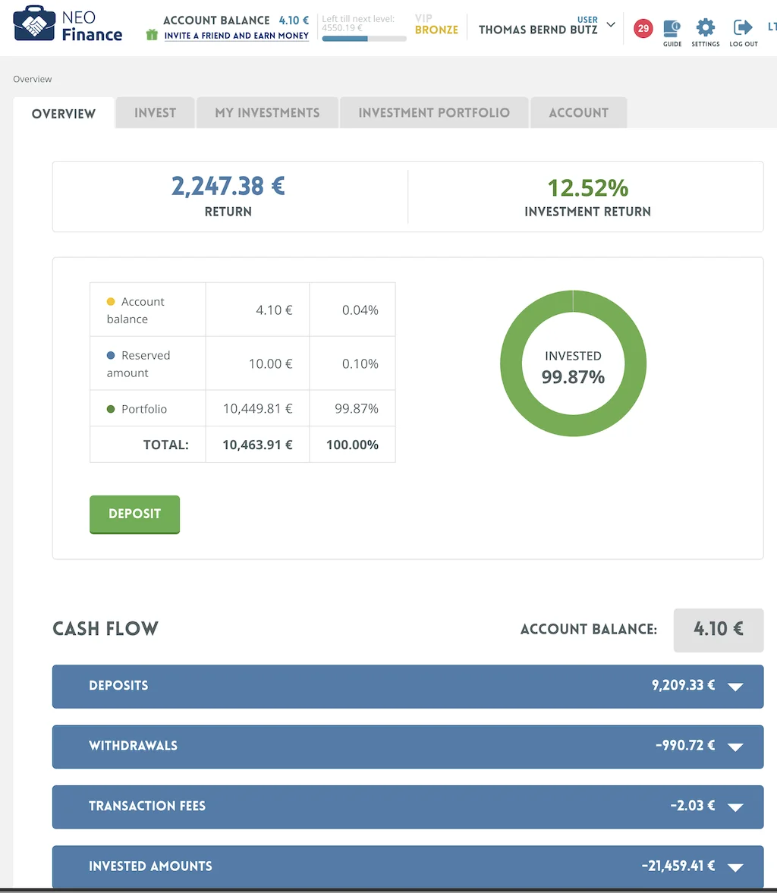Expand the Deposits cash flow section
The image size is (777, 893).
735,687
